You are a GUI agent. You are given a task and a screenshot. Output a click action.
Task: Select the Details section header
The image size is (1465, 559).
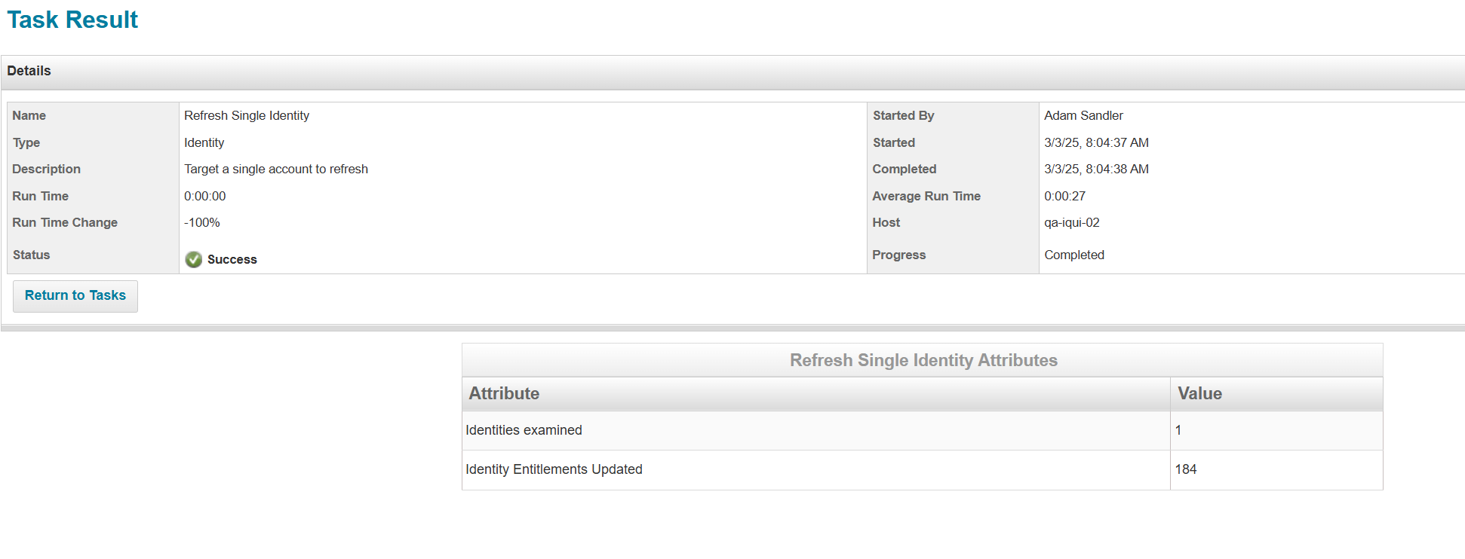pos(29,71)
